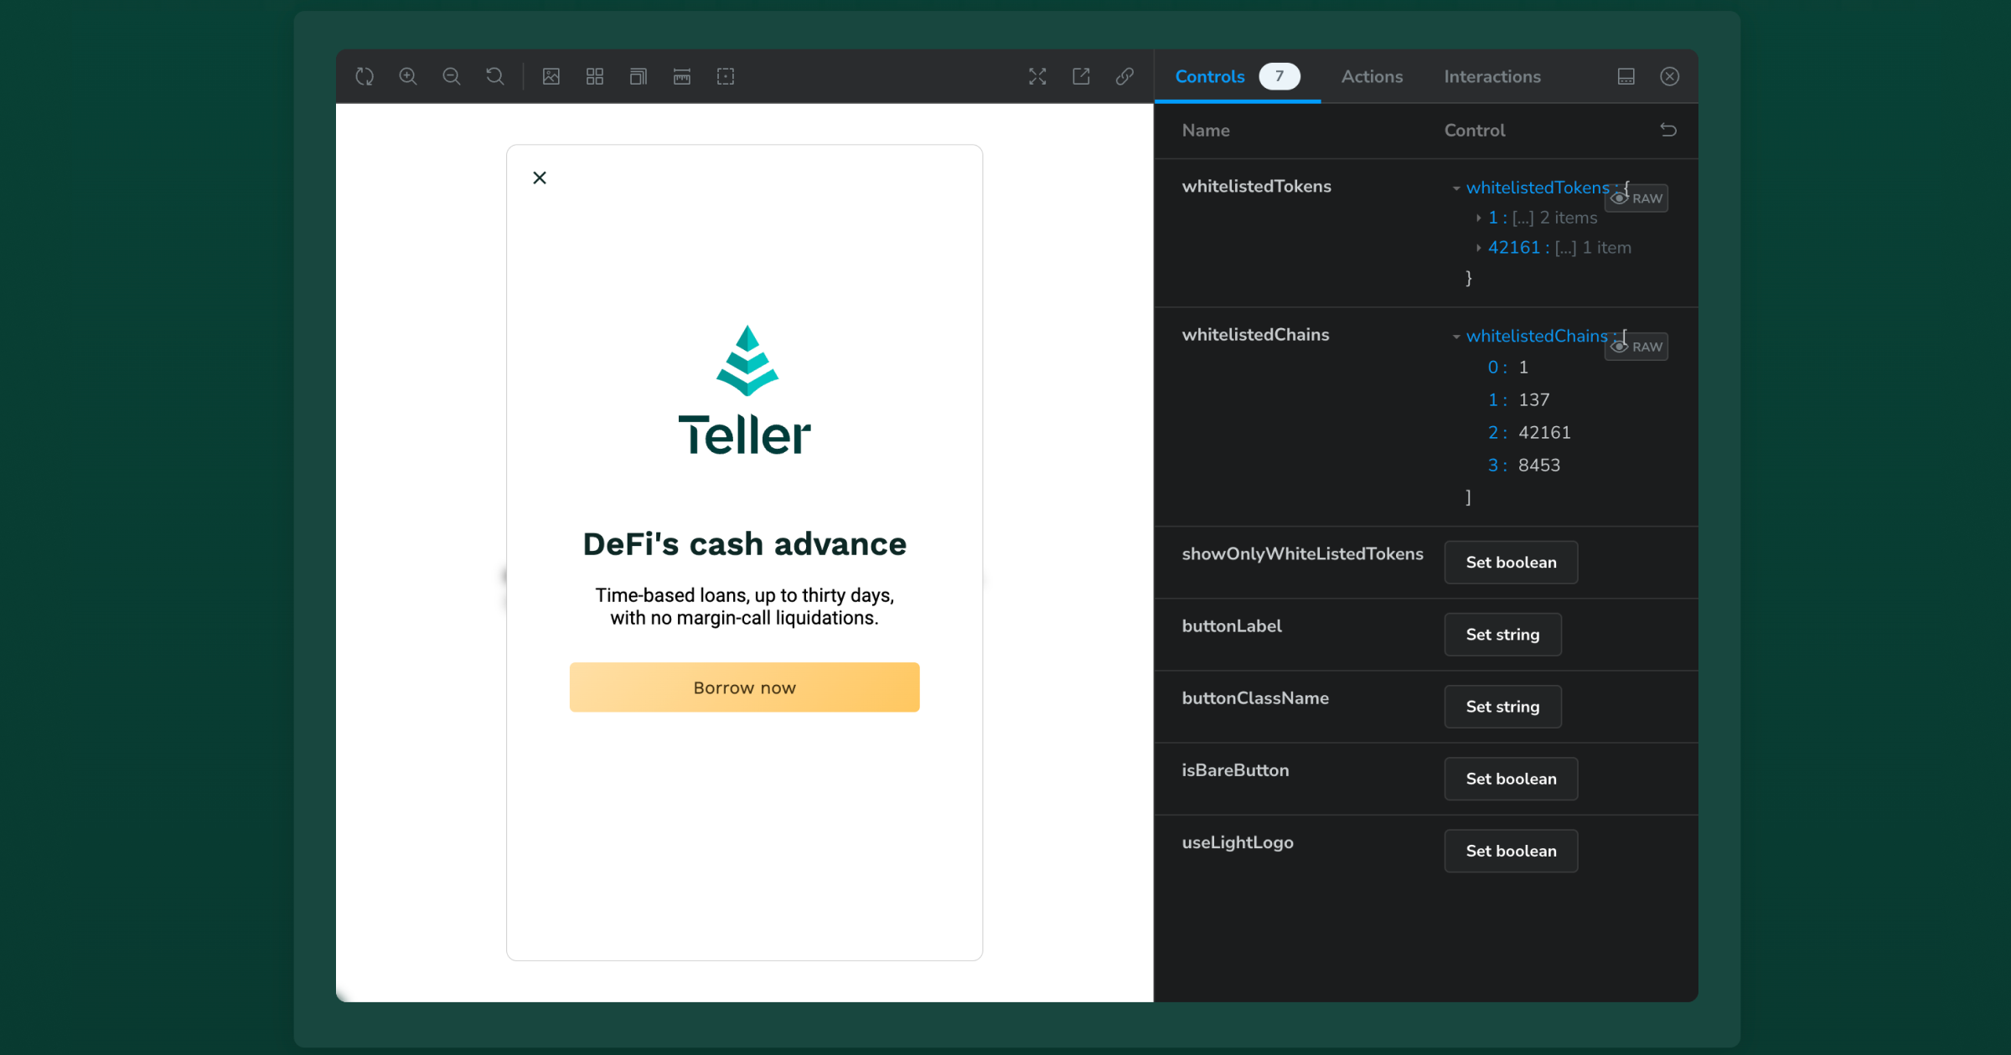Expand item 42161 under whitelistedTokens
Screen dimensions: 2011x1055
(x=1479, y=247)
